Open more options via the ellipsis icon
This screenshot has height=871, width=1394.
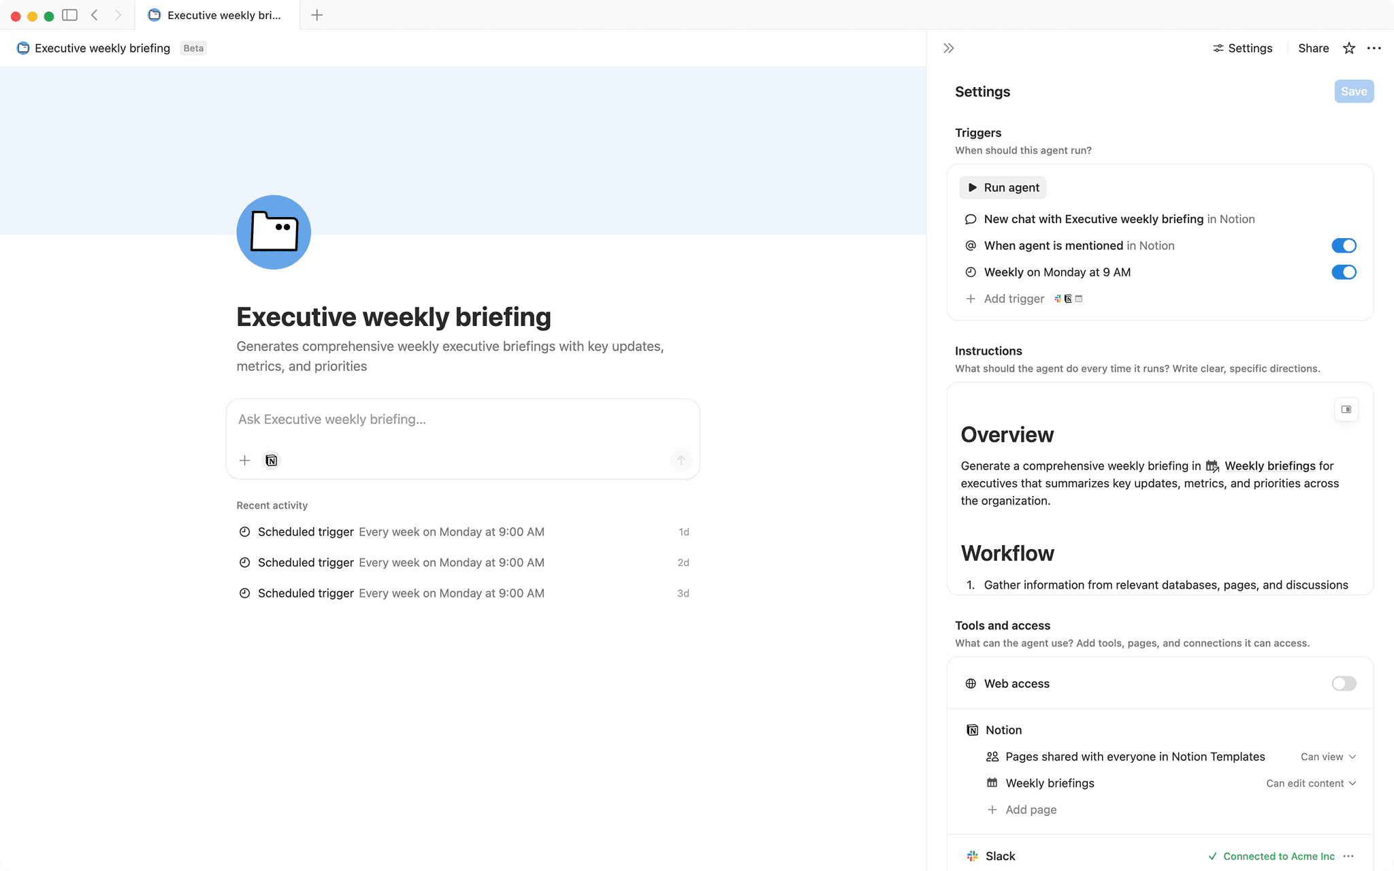coord(1374,48)
